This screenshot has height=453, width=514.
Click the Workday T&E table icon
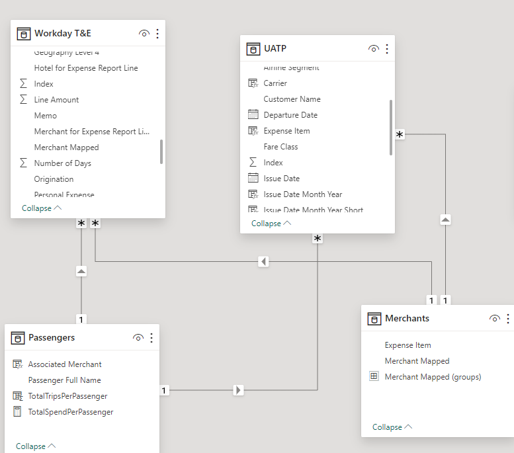pyautogui.click(x=24, y=34)
